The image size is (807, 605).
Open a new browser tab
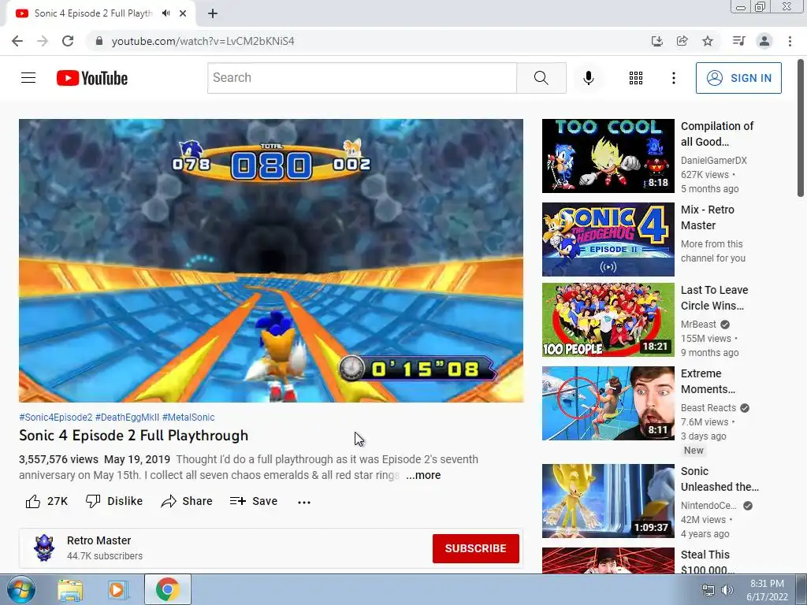(213, 13)
